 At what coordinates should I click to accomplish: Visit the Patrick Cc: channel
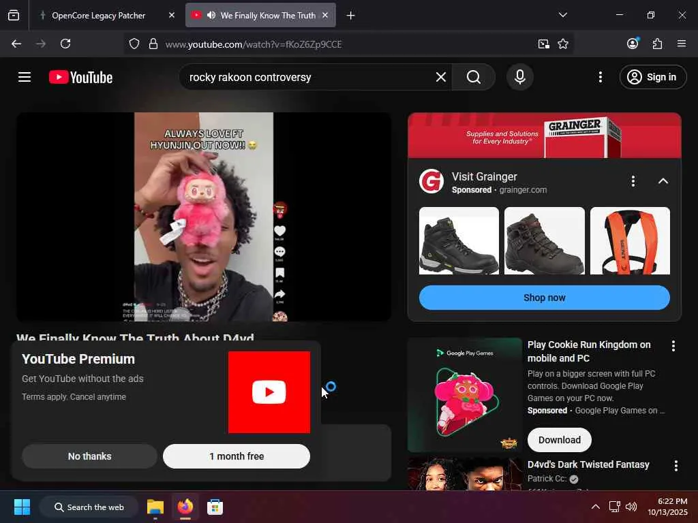pos(547,479)
